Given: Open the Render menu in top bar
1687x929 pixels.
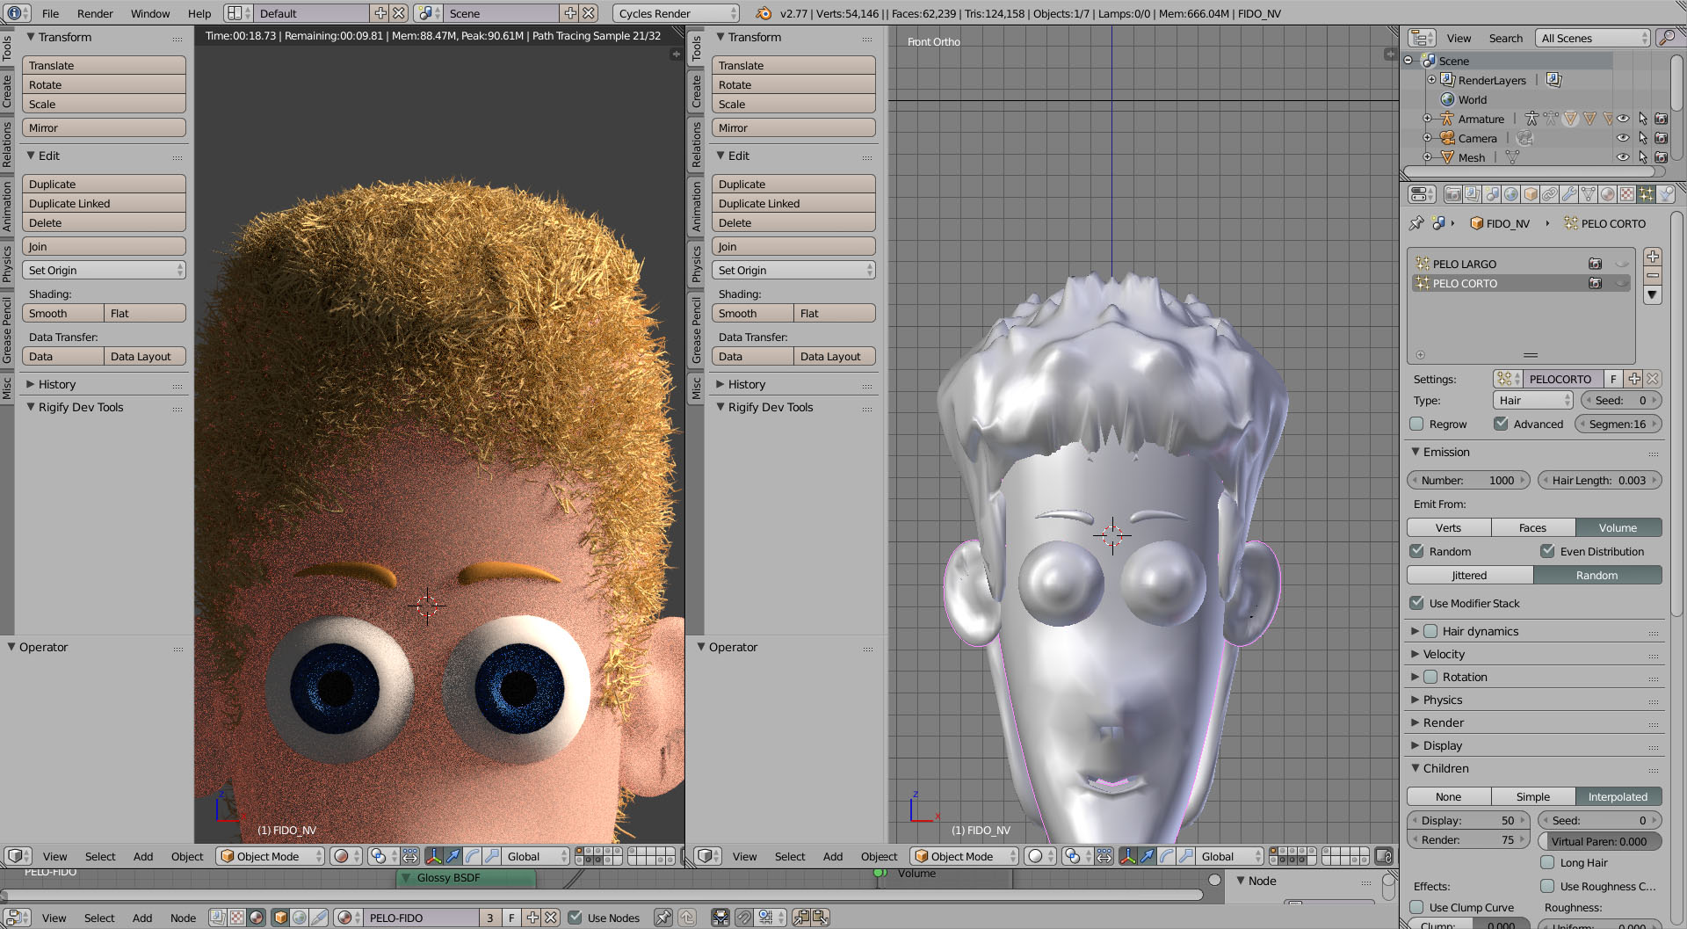Looking at the screenshot, I should pyautogui.click(x=95, y=13).
